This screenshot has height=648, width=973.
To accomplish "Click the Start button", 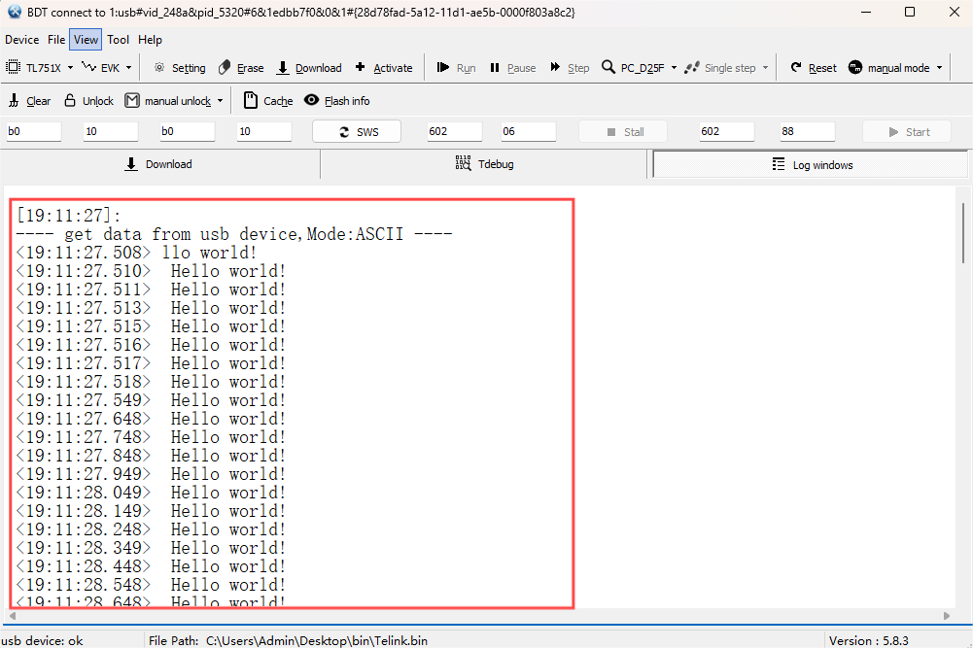I will click(x=907, y=131).
